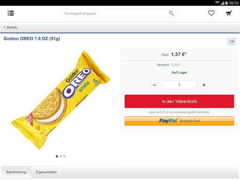Switch to the Eigenschaften tab
240x180 pixels.
[46, 172]
